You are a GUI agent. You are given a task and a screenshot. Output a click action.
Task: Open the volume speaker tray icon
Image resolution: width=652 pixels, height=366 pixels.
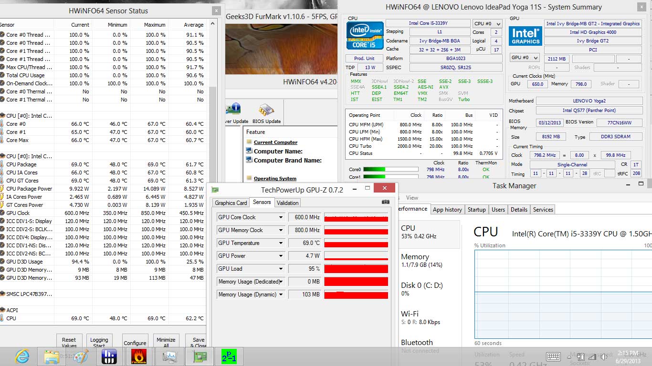pos(604,356)
